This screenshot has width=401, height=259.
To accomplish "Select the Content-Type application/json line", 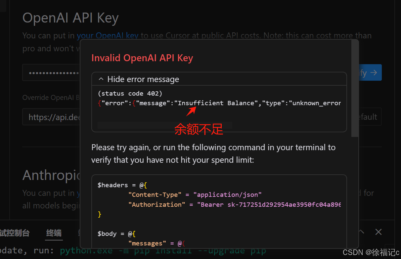I will [195, 195].
